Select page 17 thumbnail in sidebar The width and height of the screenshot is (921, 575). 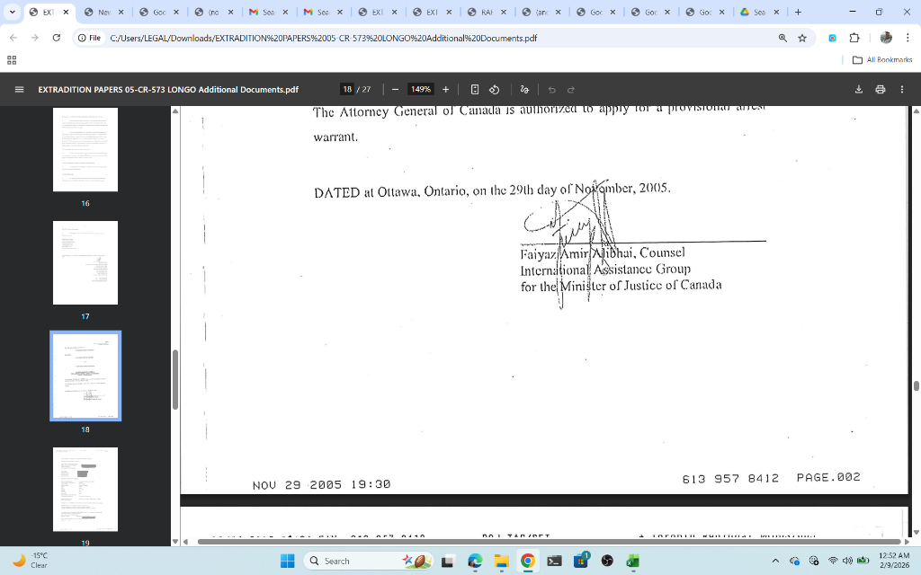pos(85,262)
